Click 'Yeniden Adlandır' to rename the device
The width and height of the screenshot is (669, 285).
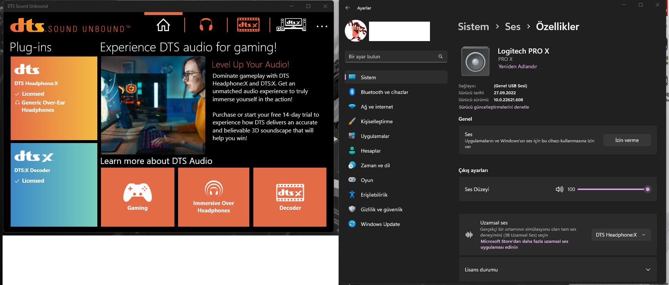pos(518,66)
